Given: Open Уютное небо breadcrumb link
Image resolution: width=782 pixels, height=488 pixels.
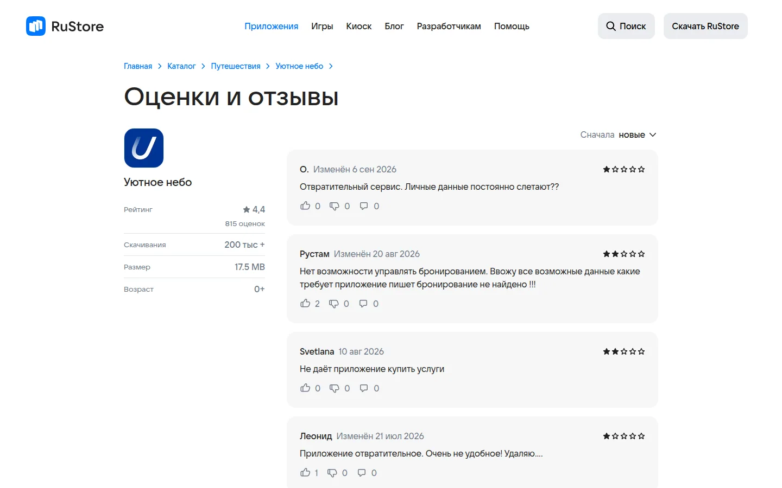Looking at the screenshot, I should (299, 66).
